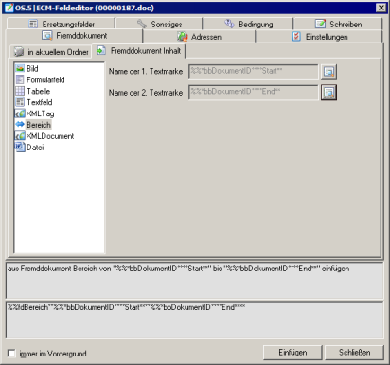
Task: Click the Schreiben pencil icon
Action: (320, 24)
